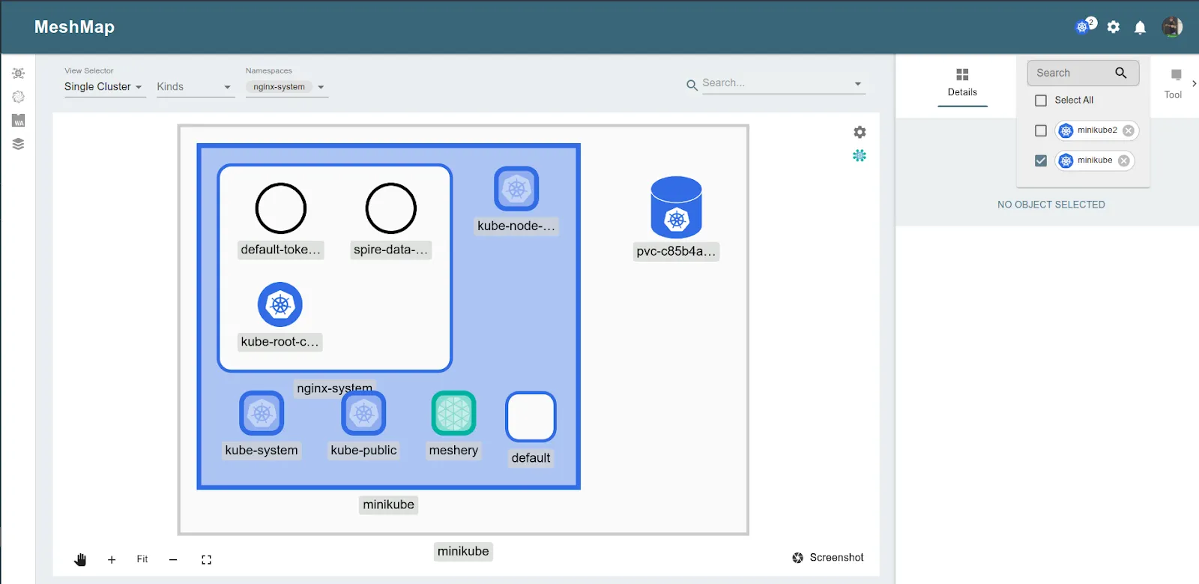This screenshot has width=1199, height=584.
Task: Click the bug icon in left sidebar
Action: (x=19, y=73)
